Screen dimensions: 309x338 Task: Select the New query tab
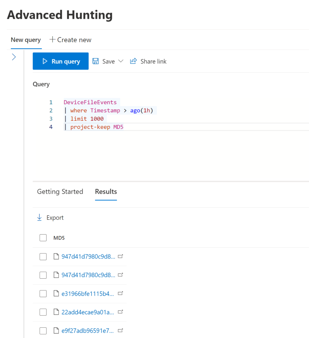tap(26, 40)
